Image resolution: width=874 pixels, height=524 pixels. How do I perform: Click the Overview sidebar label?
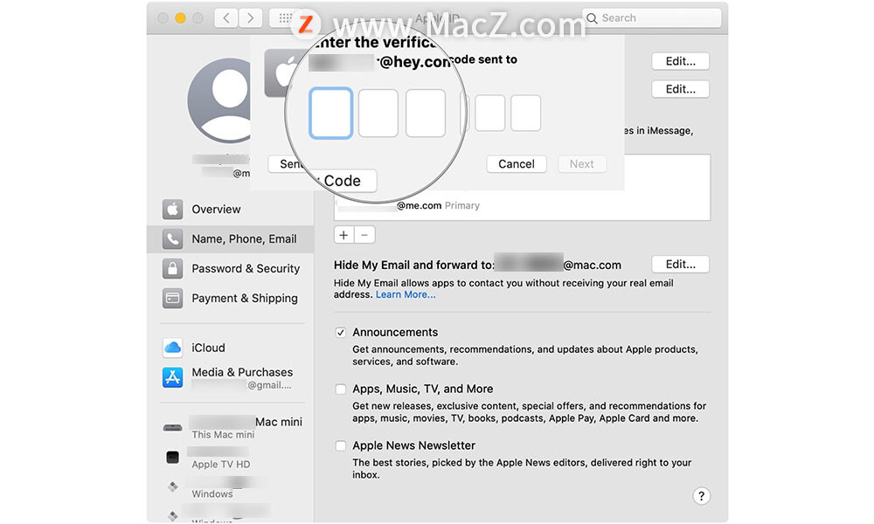pos(216,210)
